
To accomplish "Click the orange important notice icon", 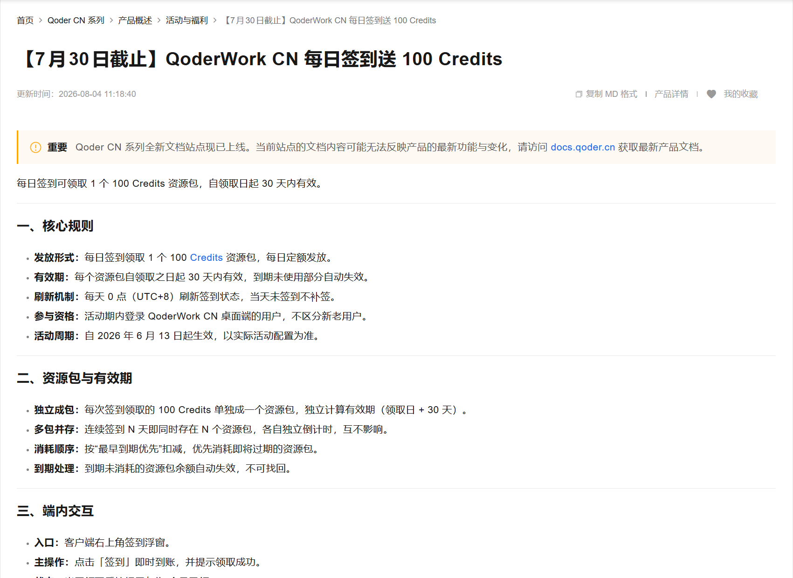I will point(36,147).
